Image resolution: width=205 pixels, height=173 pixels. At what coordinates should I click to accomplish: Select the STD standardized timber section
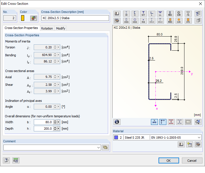click(188, 21)
